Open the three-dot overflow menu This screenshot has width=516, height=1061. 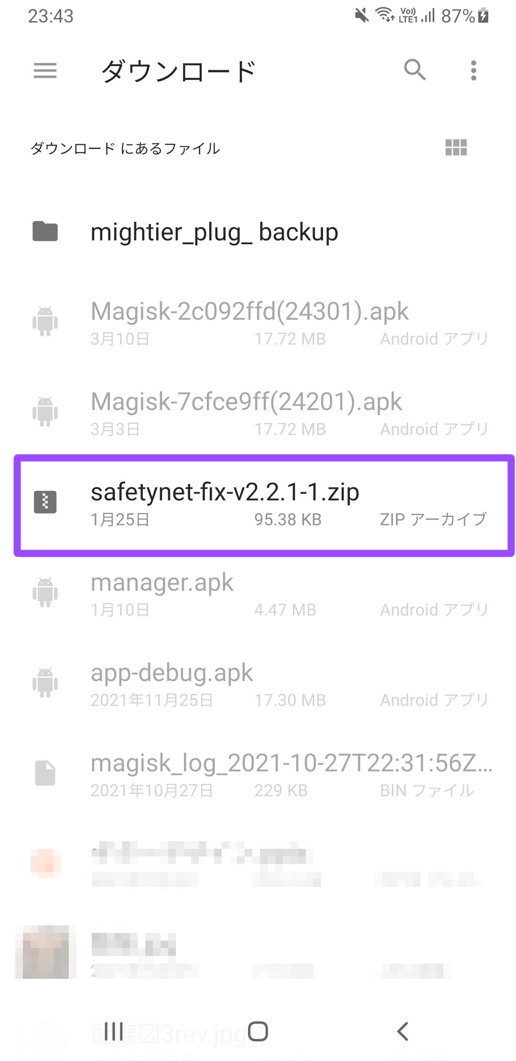(473, 70)
